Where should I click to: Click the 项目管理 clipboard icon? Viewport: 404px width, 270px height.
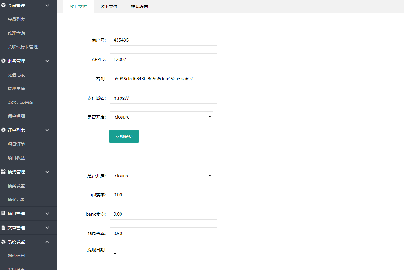(x=3, y=213)
